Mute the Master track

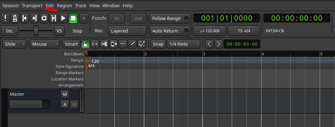tap(65, 94)
